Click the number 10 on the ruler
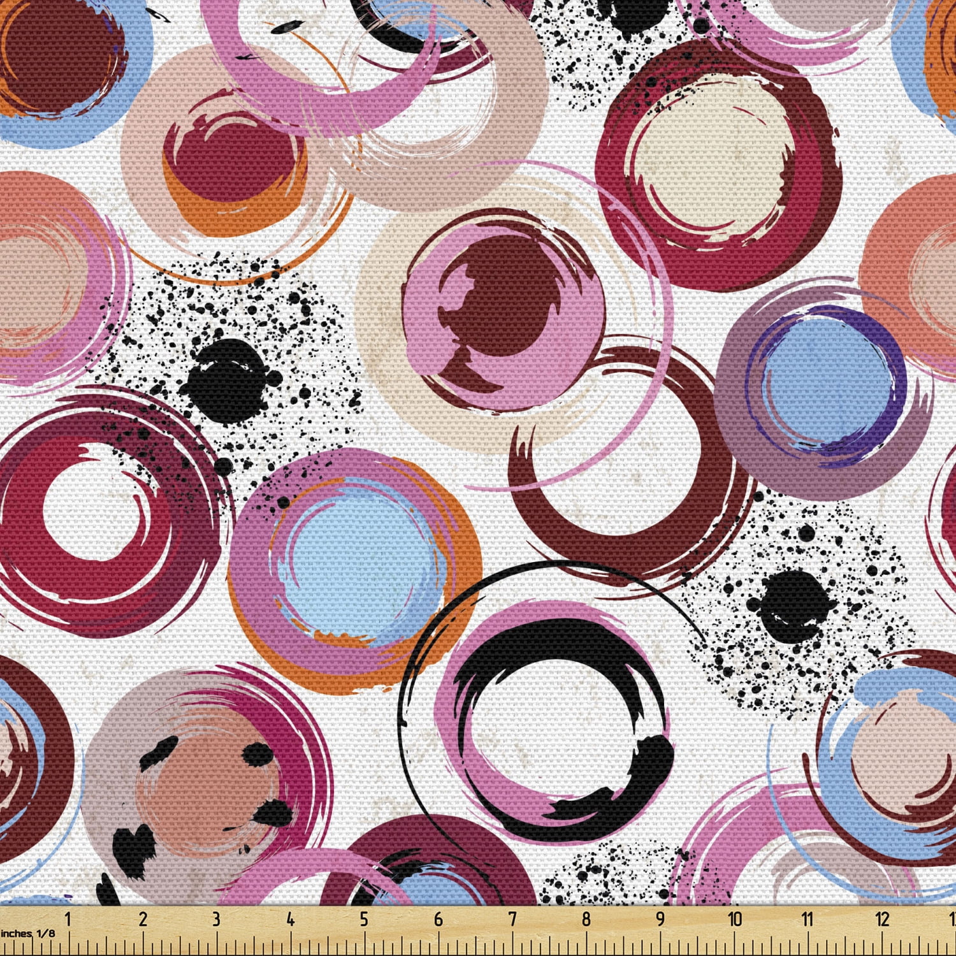956x956 pixels. (x=735, y=919)
